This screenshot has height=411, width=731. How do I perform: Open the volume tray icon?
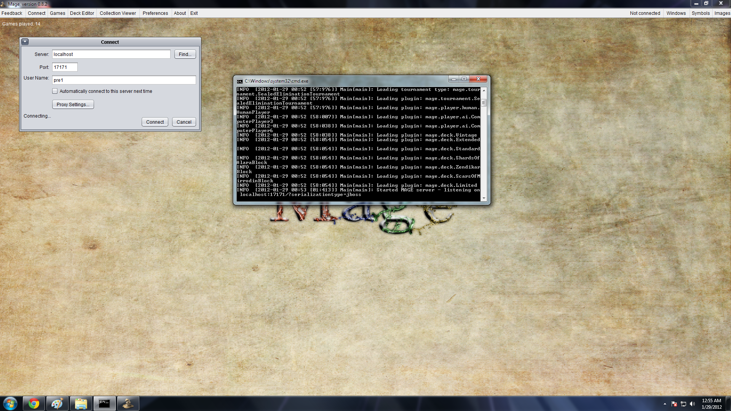pos(693,404)
